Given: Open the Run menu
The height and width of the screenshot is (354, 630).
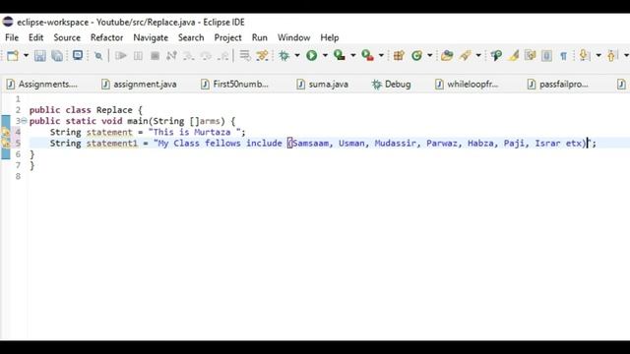Looking at the screenshot, I should [260, 37].
